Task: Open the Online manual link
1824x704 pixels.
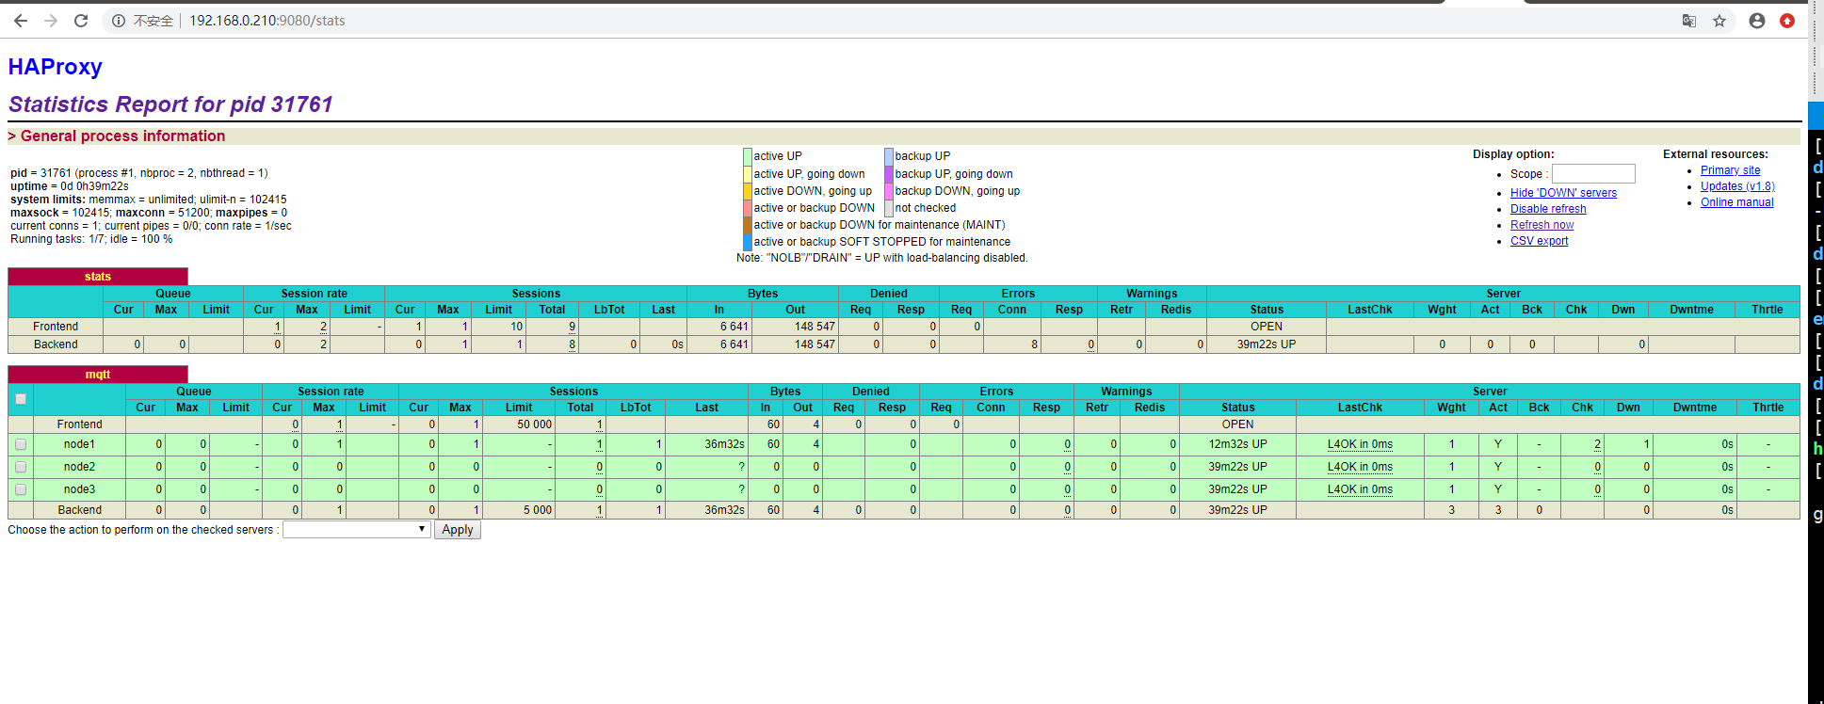Action: pos(1736,202)
